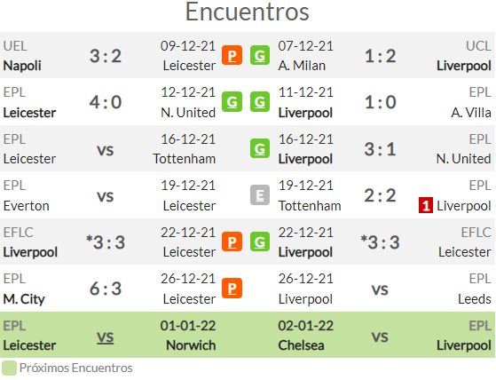The width and height of the screenshot is (496, 380).
Task: Click the orange P badge for Napoli-Leicester
Action: point(232,55)
